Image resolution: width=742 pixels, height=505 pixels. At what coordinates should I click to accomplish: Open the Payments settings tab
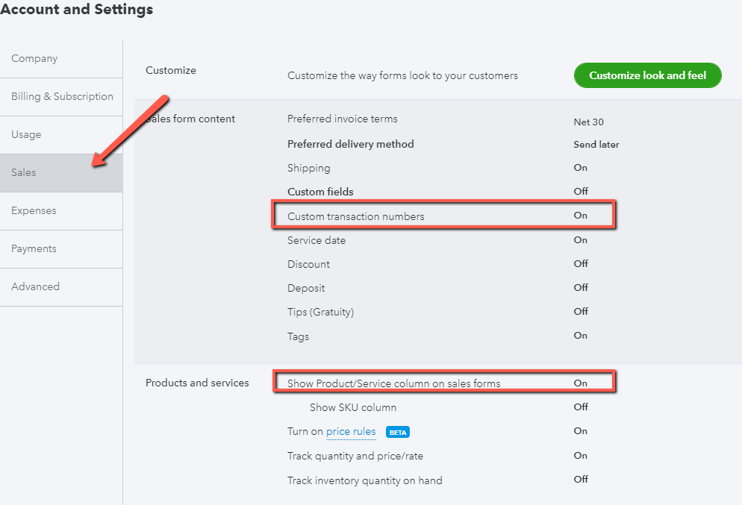click(x=34, y=248)
